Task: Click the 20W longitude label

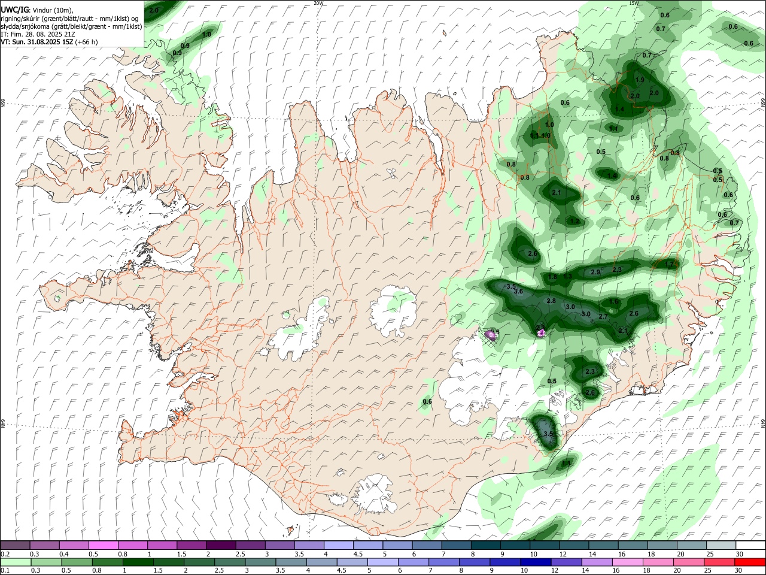Action: click(x=319, y=3)
